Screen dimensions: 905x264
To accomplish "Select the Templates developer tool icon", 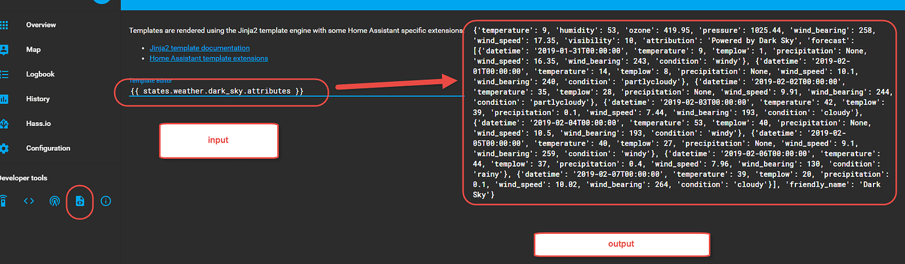I will [x=80, y=201].
